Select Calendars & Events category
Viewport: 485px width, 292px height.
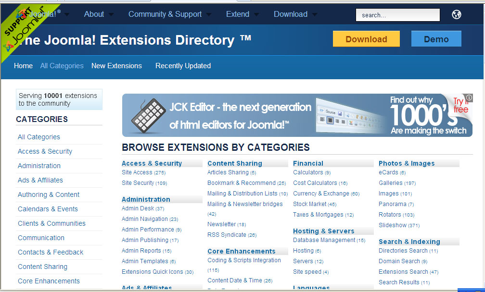tap(48, 209)
